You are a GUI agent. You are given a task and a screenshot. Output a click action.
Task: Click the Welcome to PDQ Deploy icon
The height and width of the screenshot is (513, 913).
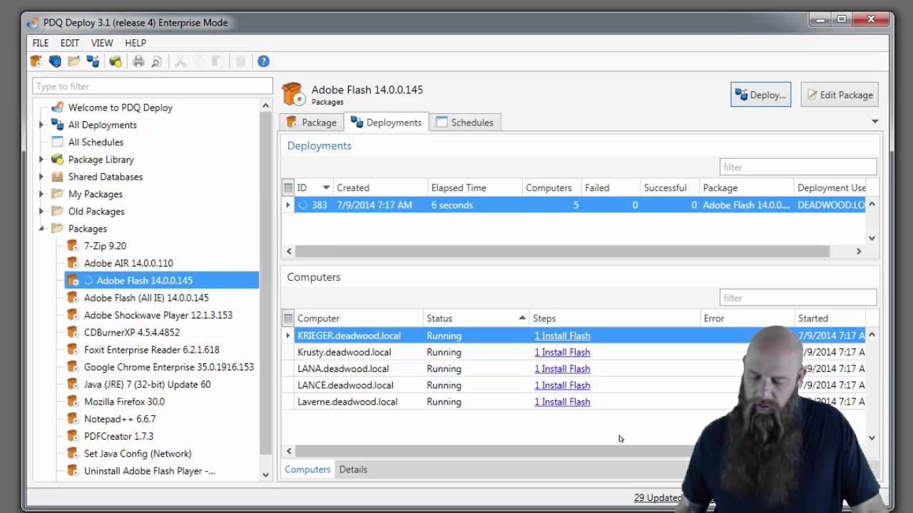pos(57,108)
